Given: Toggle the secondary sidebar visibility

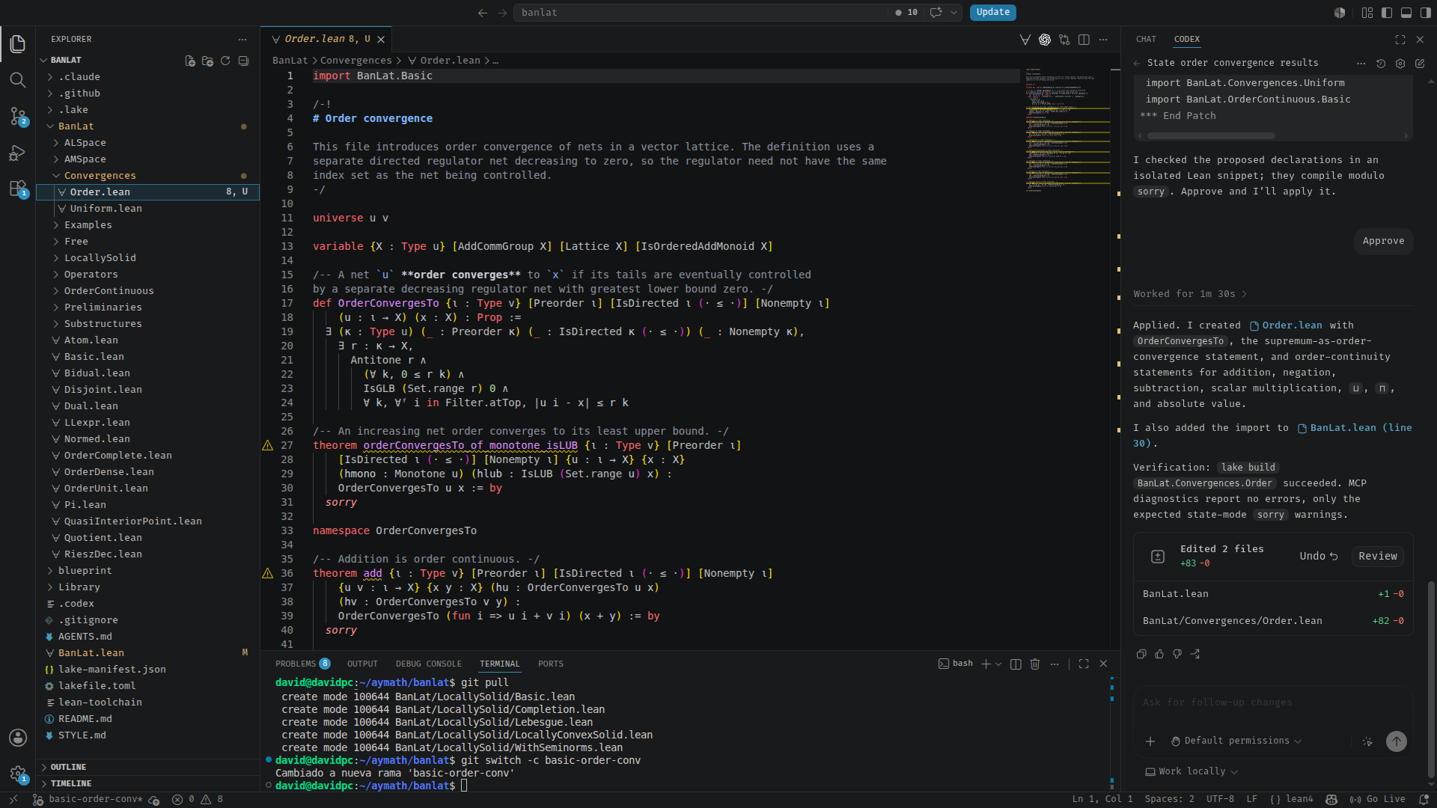Looking at the screenshot, I should 1426,13.
